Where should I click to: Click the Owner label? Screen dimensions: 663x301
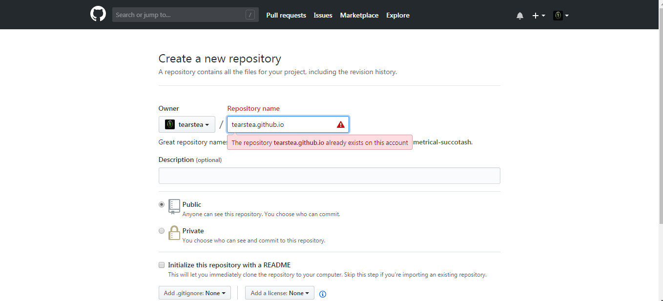click(x=169, y=108)
